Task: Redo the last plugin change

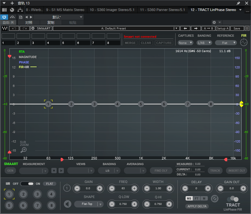Action: point(25,29)
